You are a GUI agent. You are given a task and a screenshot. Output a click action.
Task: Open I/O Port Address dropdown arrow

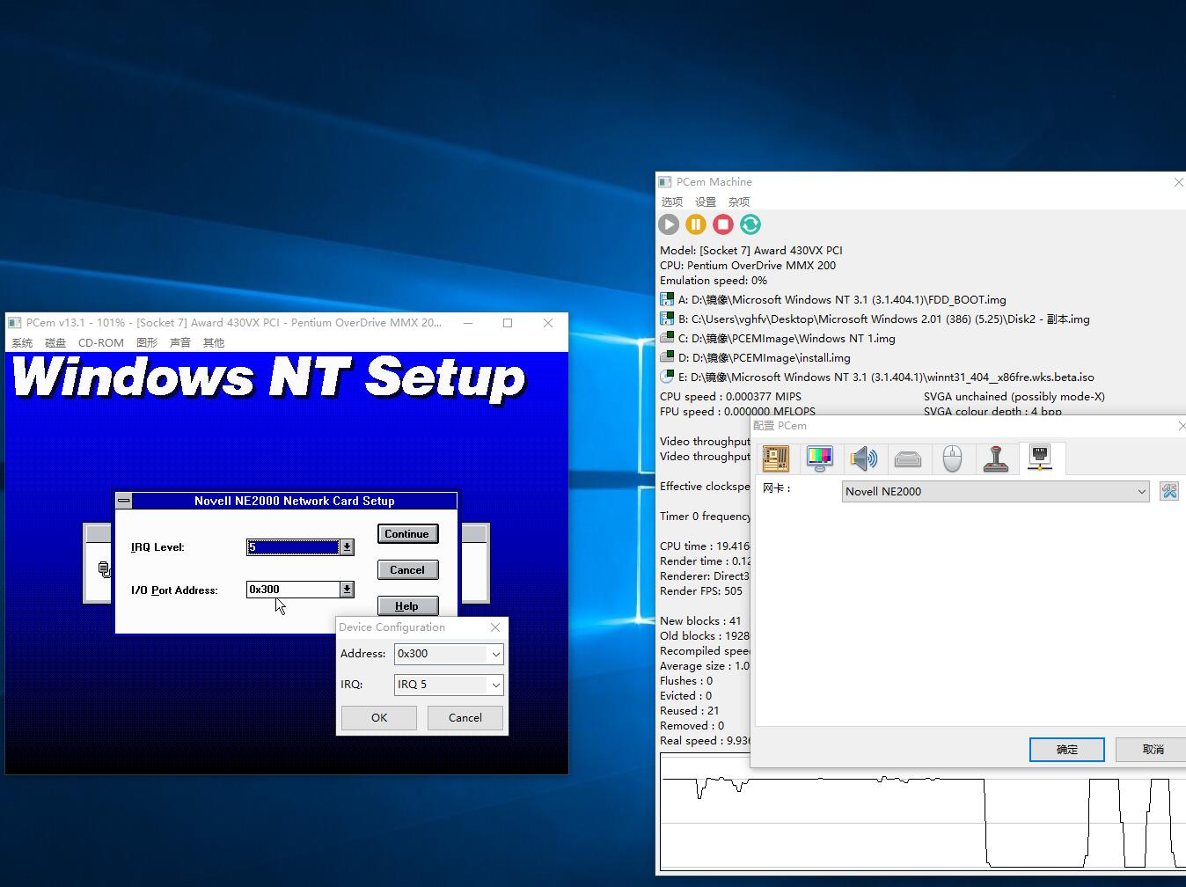pos(348,590)
